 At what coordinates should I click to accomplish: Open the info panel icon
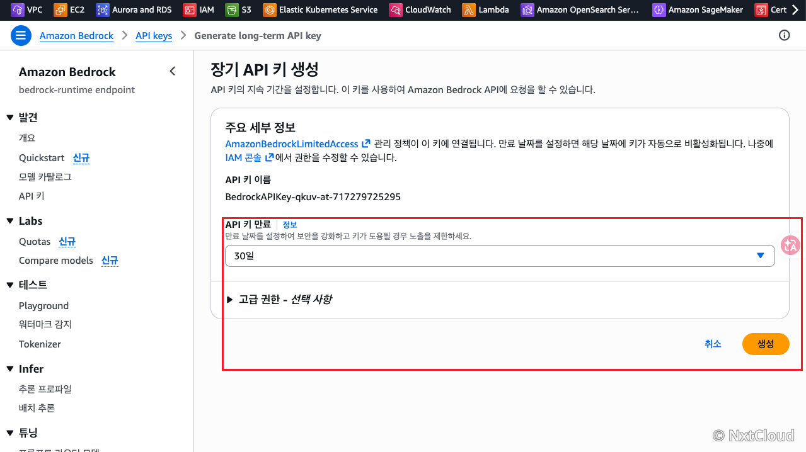785,35
